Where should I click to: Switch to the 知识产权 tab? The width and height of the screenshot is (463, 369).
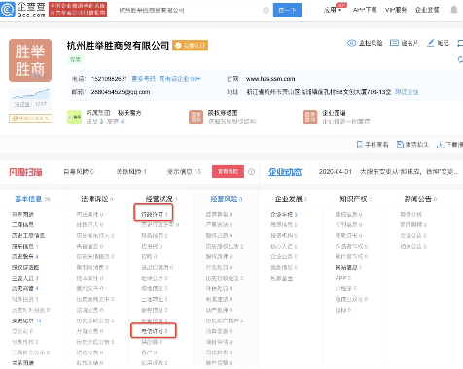(x=356, y=199)
